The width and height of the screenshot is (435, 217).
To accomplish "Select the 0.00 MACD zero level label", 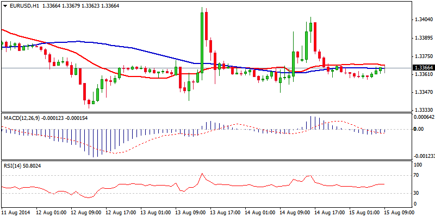I will [x=418, y=129].
